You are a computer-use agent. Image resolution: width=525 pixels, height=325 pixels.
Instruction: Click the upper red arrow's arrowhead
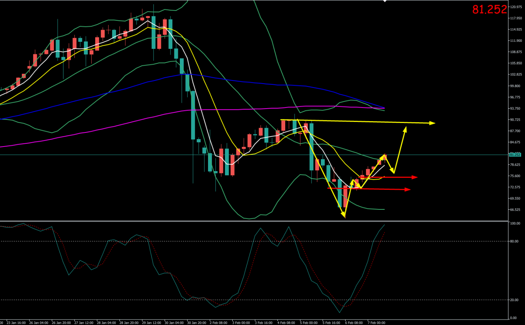(x=415, y=177)
